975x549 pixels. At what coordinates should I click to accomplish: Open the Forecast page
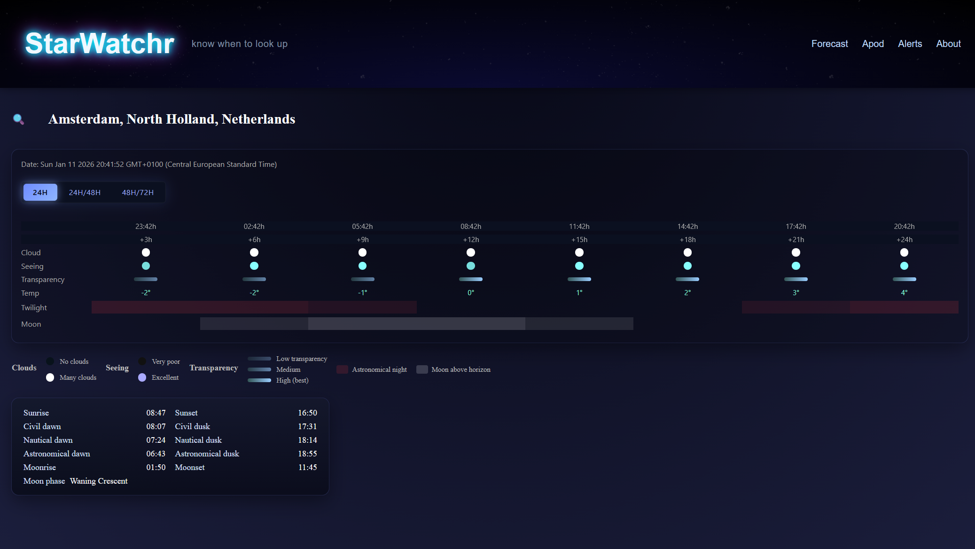point(829,44)
